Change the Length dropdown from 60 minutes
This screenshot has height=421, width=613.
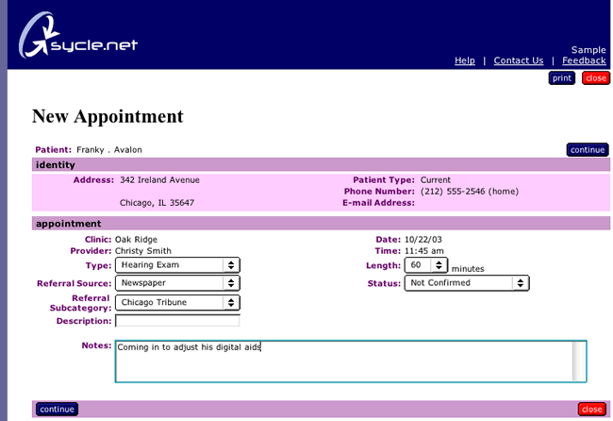coord(426,266)
